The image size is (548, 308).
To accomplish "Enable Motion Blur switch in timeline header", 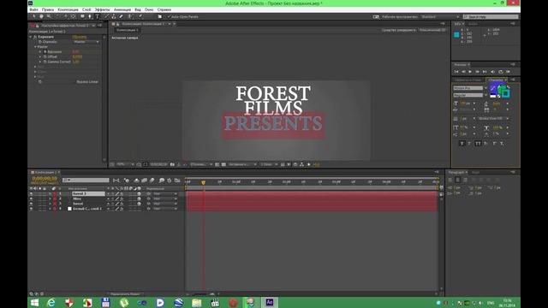I will coord(152,181).
